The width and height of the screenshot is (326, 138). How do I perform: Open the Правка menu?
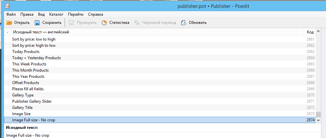(27, 14)
